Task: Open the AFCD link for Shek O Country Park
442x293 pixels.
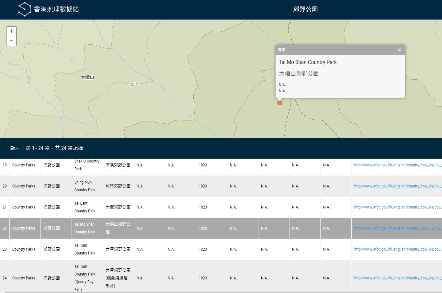Action: point(397,165)
